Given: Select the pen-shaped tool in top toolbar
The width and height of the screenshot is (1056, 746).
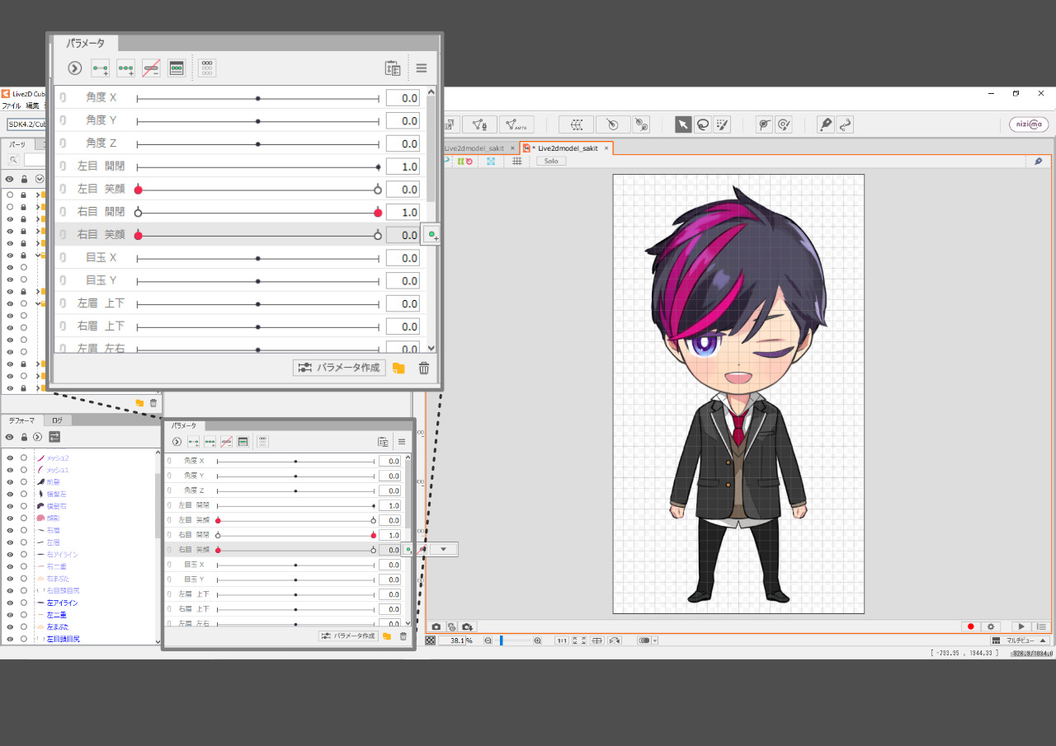Looking at the screenshot, I should pos(825,124).
